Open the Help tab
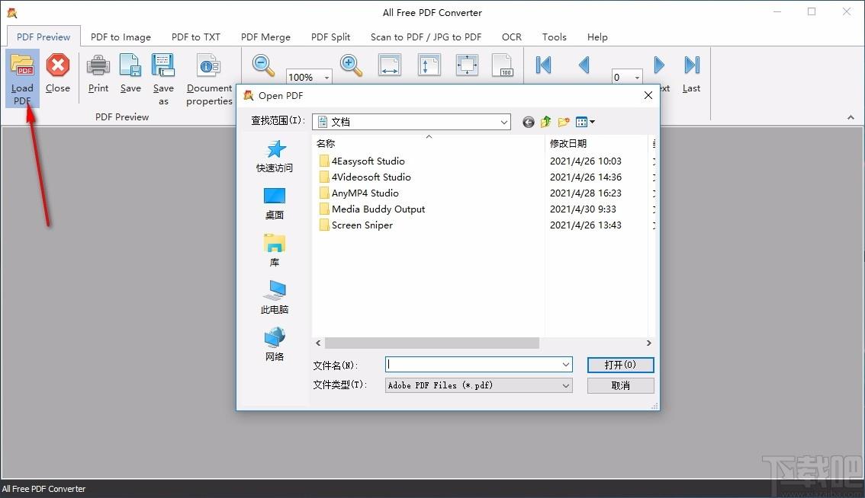This screenshot has width=865, height=498. point(597,37)
